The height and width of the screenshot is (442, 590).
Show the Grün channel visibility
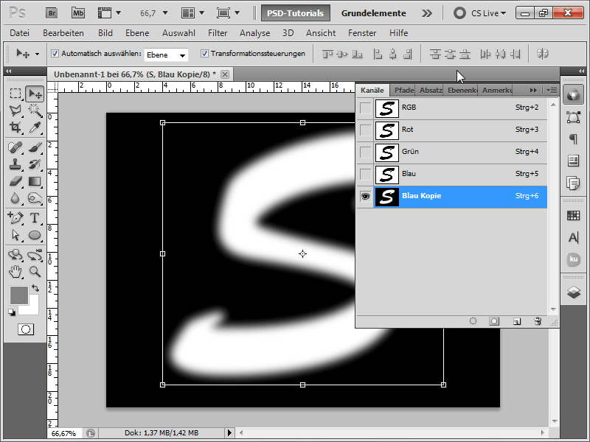365,152
